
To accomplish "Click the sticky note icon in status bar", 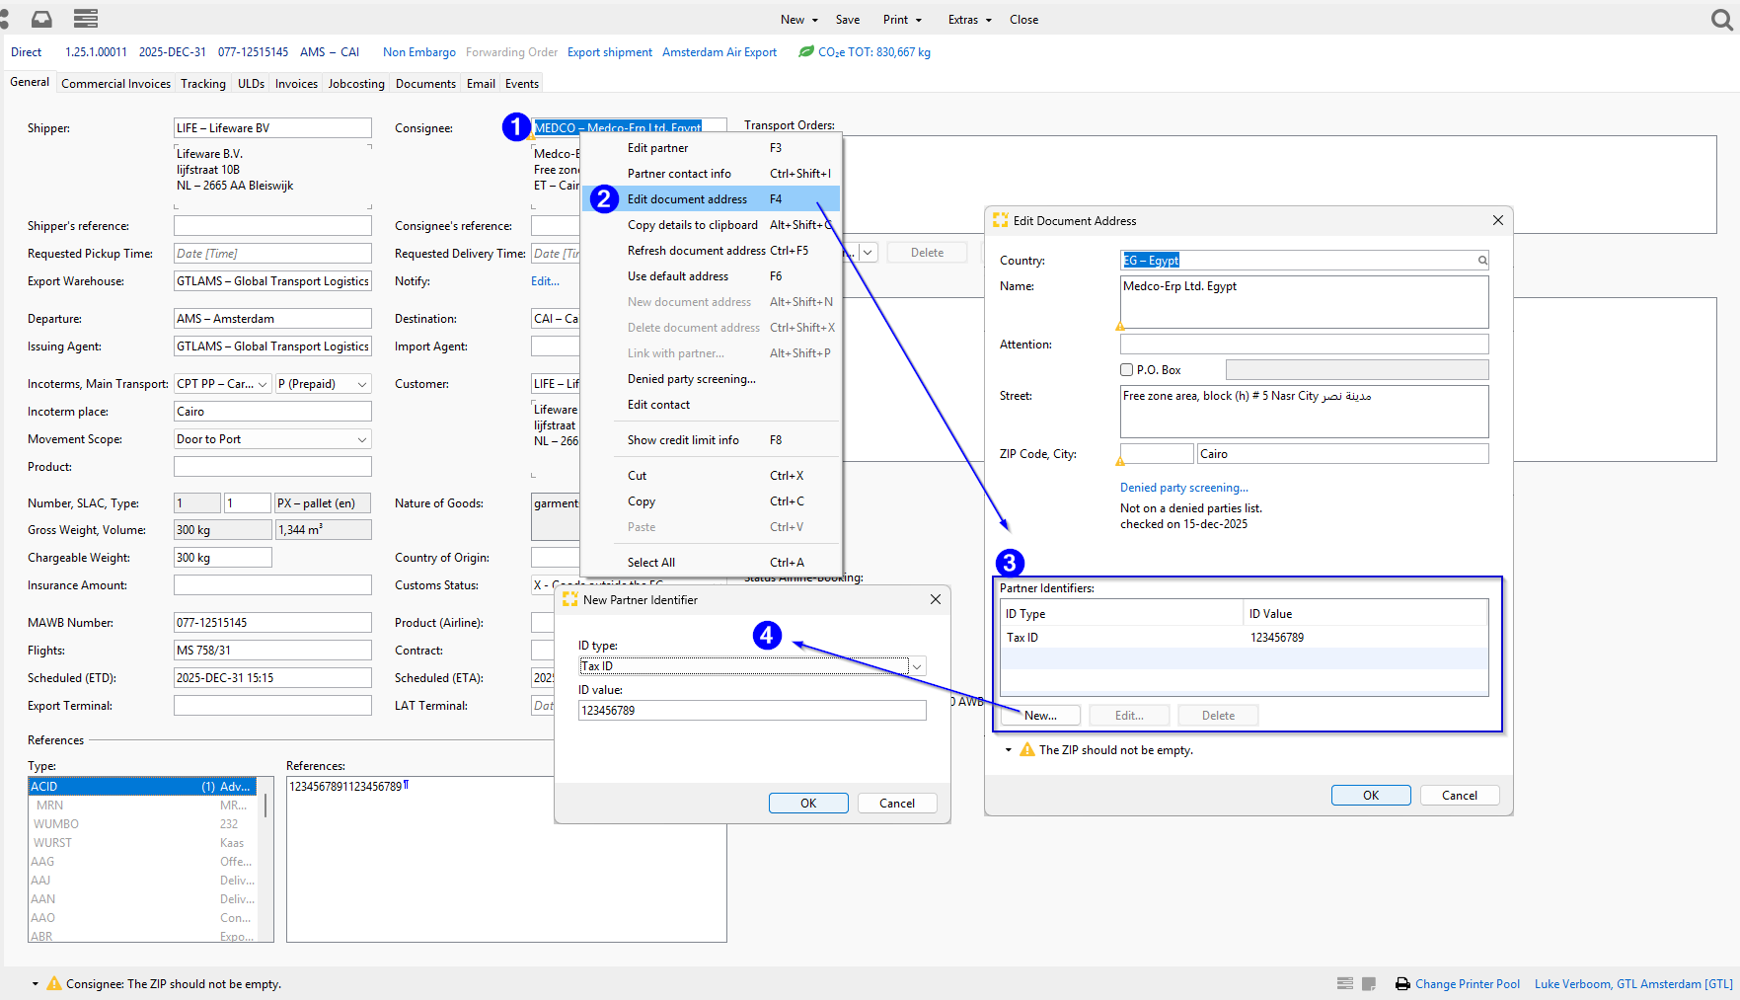I will pyautogui.click(x=1369, y=983).
